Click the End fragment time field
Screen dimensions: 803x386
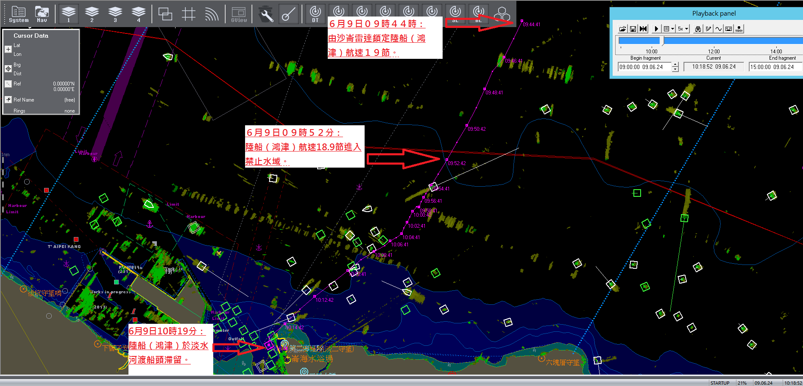point(774,67)
